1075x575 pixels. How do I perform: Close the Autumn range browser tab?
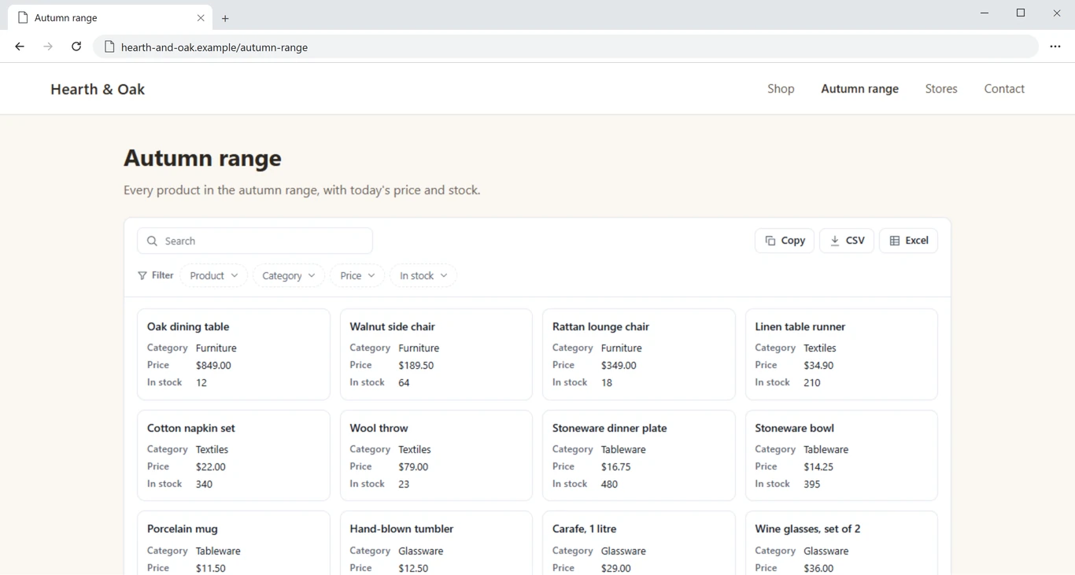pyautogui.click(x=201, y=17)
